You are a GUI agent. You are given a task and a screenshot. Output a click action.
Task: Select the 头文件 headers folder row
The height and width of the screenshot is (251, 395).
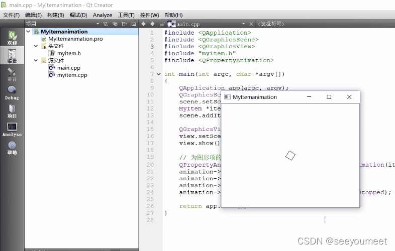[56, 46]
